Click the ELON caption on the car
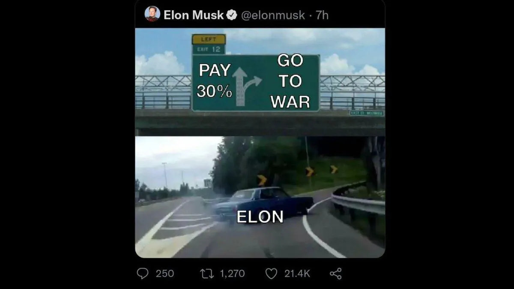Screen dimensions: 514x289 click(260, 217)
